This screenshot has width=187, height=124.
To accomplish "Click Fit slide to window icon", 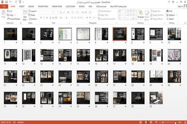I will click(185, 122).
